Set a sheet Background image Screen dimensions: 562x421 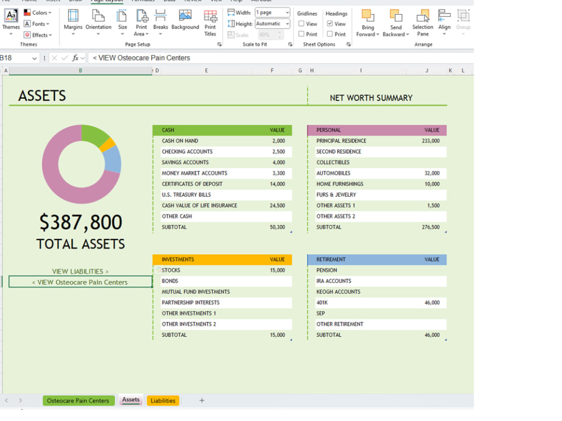click(185, 20)
